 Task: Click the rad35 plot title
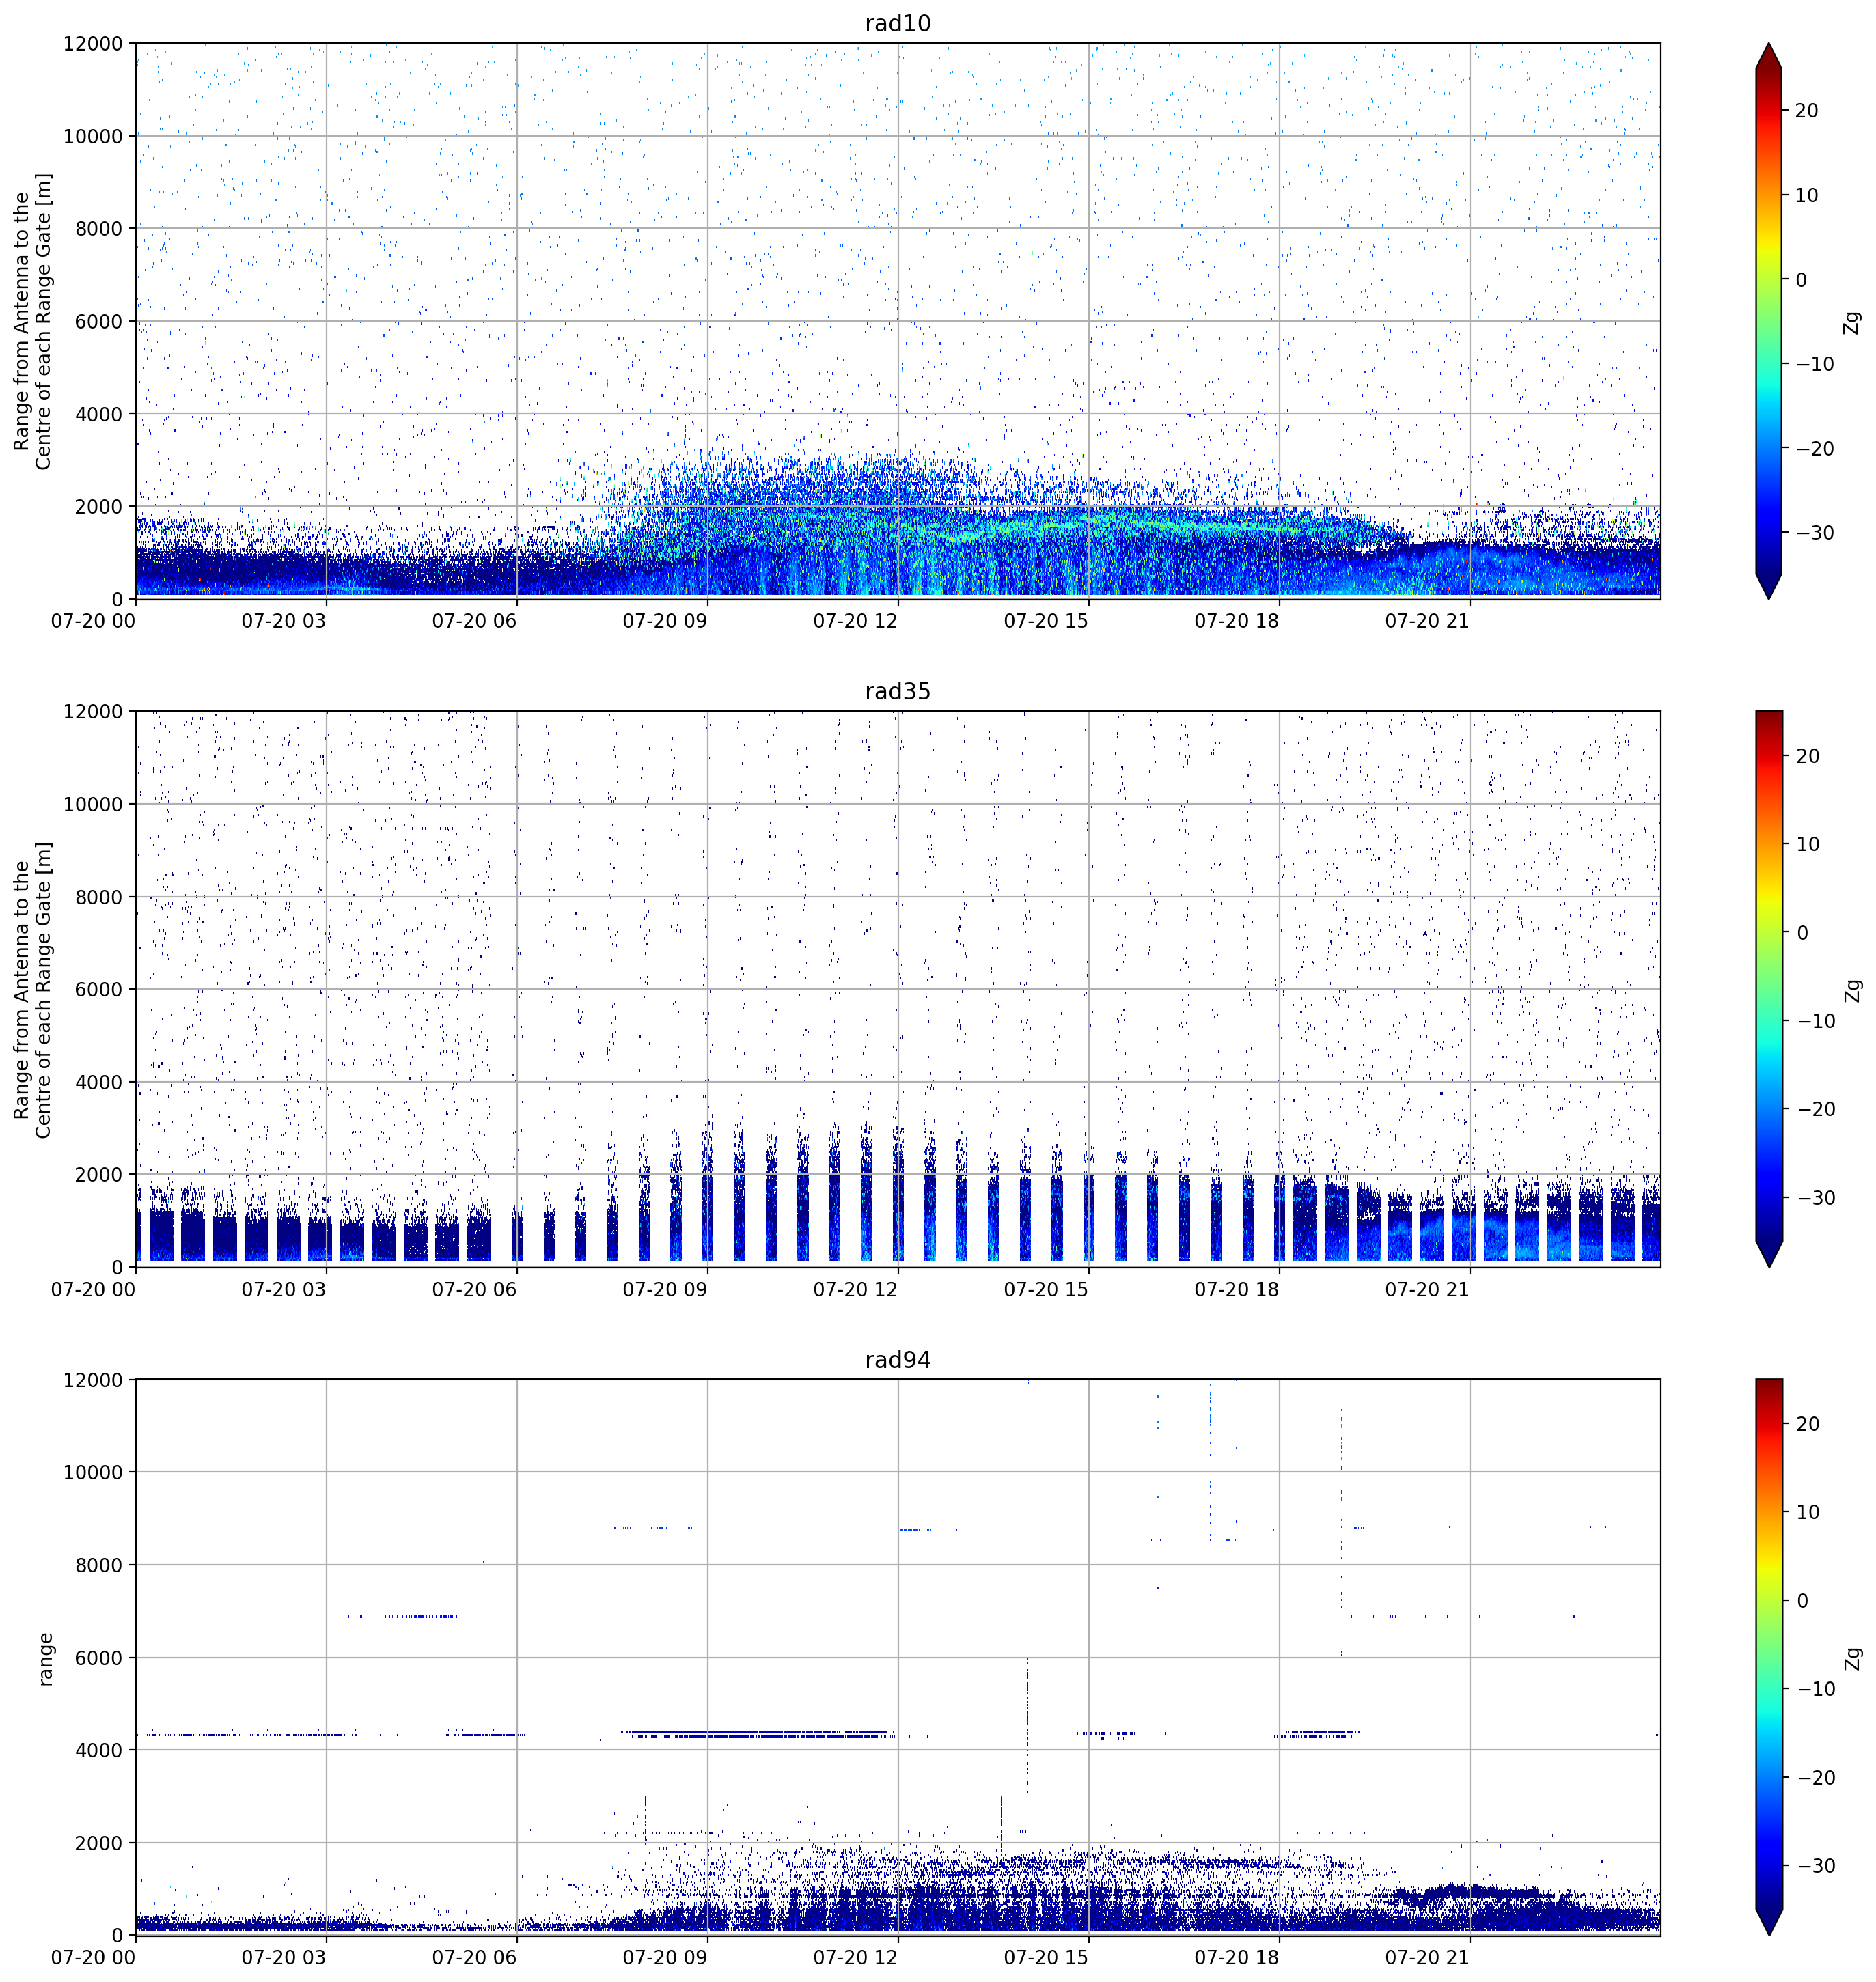pyautogui.click(x=897, y=692)
